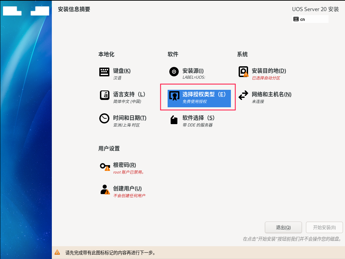Click the 简体中文 (中国) text

tap(127, 102)
